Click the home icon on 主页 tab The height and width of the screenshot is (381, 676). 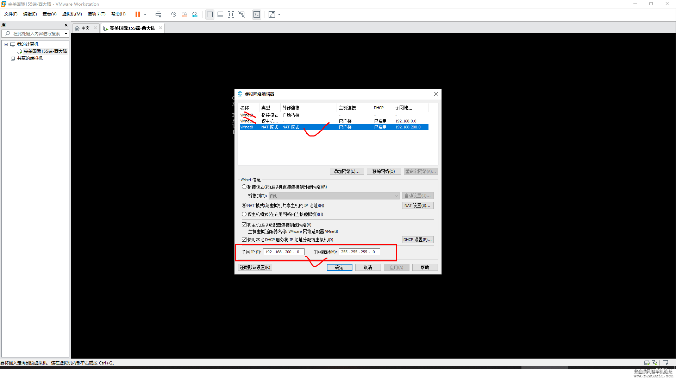(77, 28)
